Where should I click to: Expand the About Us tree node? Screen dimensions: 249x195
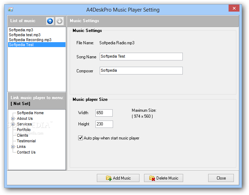pyautogui.click(x=13, y=118)
